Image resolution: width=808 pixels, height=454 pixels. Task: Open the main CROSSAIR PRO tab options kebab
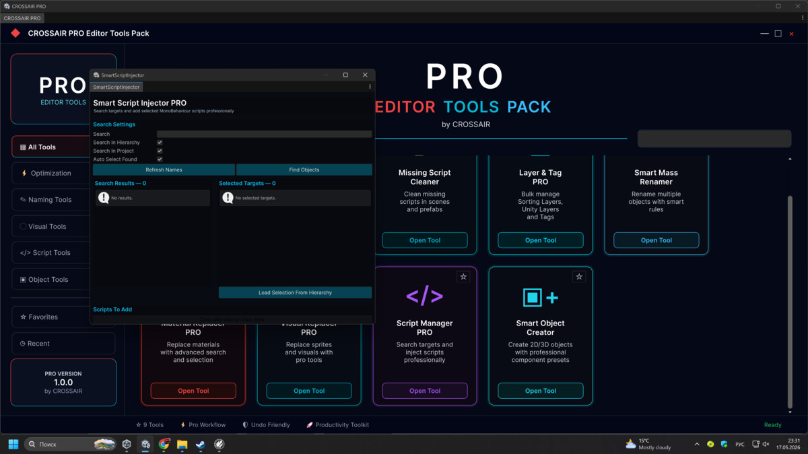pyautogui.click(x=803, y=18)
